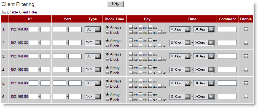Select the Block radio button in row 5
This screenshot has width=258, height=108.
[108, 86]
